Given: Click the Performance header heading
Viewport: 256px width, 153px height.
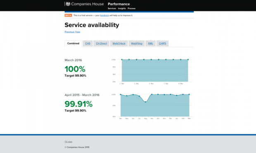Looking at the screenshot, I should click(119, 4).
